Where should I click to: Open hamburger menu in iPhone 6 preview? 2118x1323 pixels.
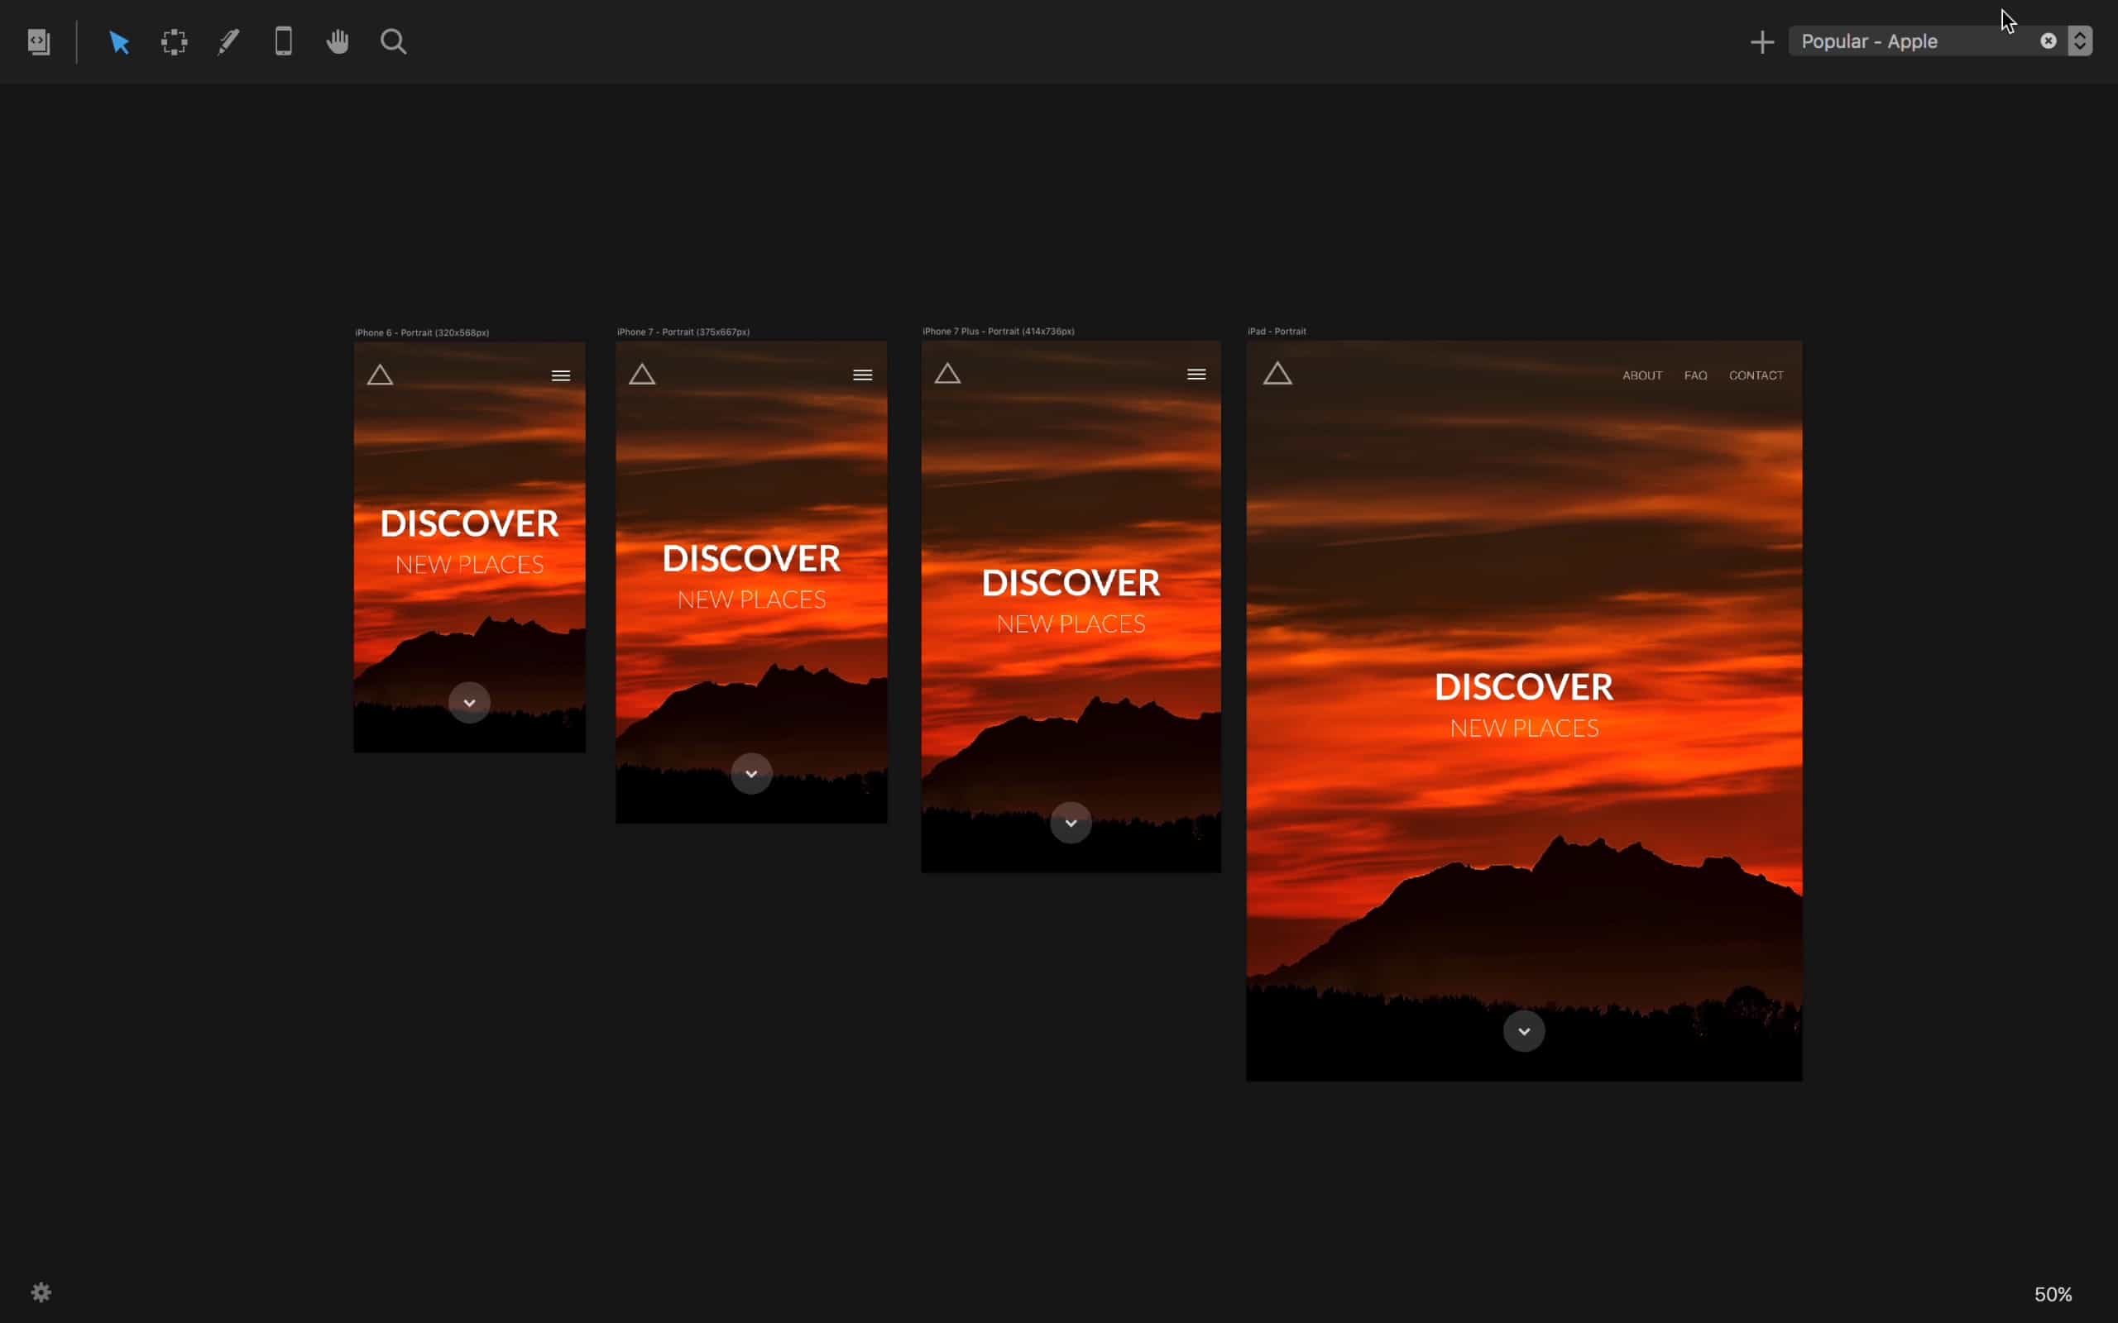coord(561,376)
